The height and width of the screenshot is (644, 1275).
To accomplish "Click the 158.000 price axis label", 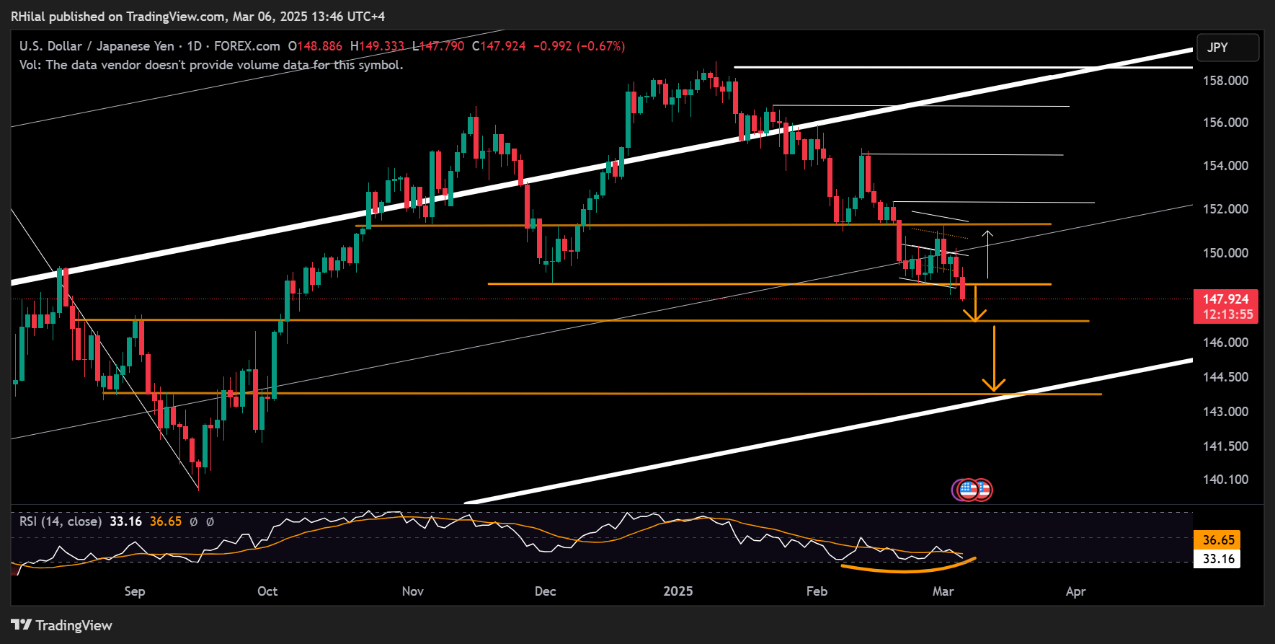I will pyautogui.click(x=1225, y=81).
